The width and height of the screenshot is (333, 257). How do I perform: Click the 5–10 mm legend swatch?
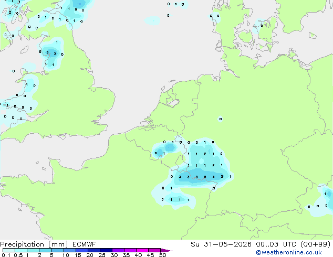pyautogui.click(x=57, y=250)
